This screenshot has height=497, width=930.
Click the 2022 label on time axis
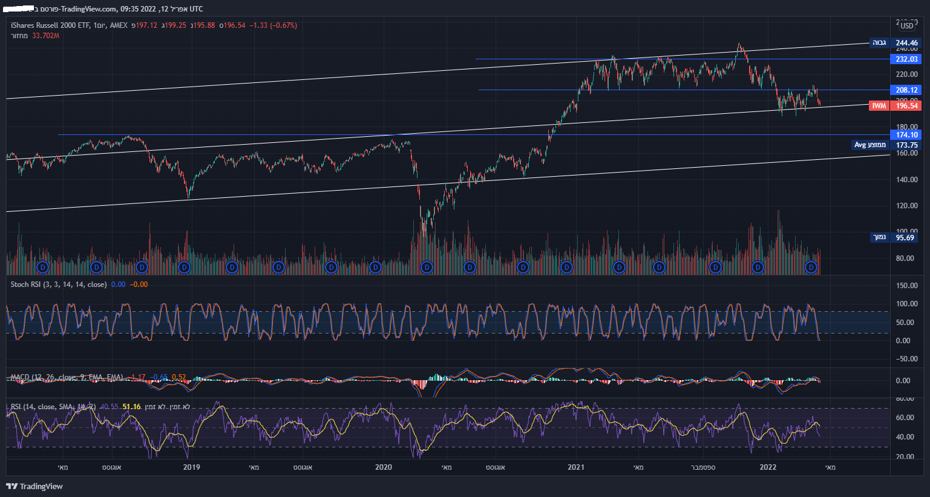(x=768, y=467)
